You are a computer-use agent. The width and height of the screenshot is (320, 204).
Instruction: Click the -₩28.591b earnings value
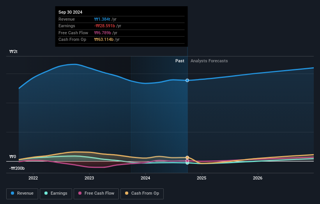point(105,26)
